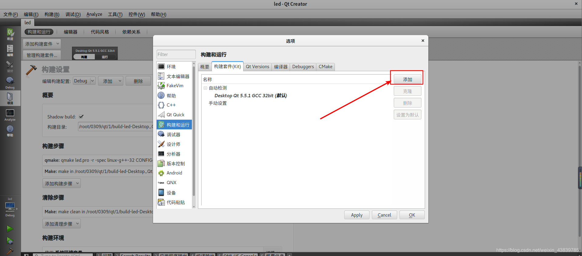Open the Add Build Step dropdown
The image size is (582, 256).
pyautogui.click(x=62, y=183)
